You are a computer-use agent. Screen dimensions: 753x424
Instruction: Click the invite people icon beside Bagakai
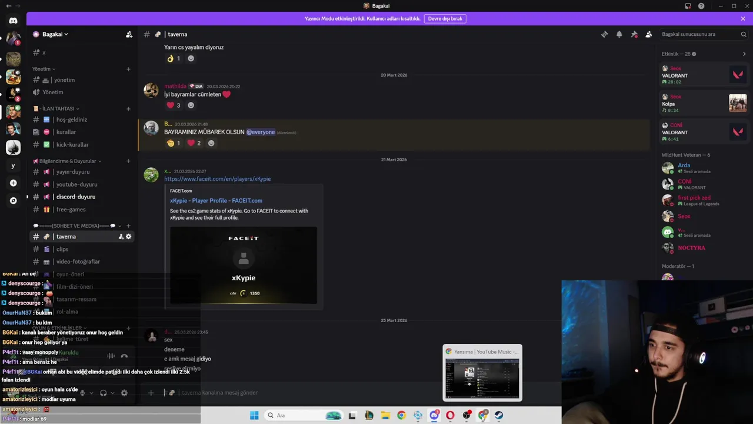coord(129,34)
